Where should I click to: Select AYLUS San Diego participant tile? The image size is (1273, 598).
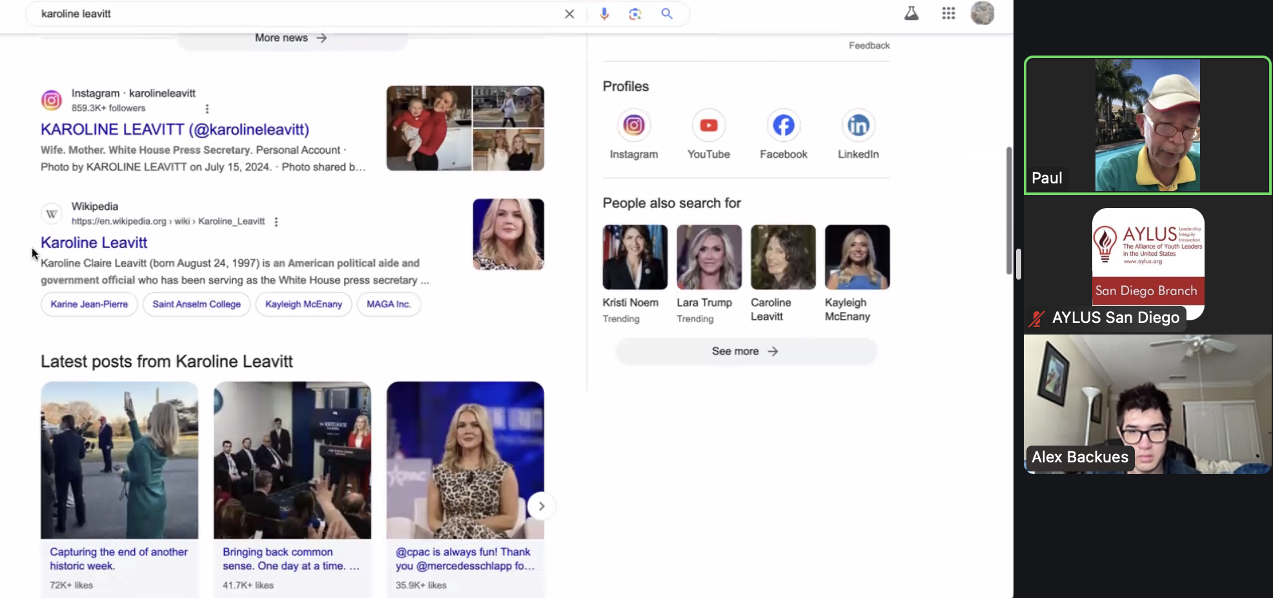[1147, 264]
